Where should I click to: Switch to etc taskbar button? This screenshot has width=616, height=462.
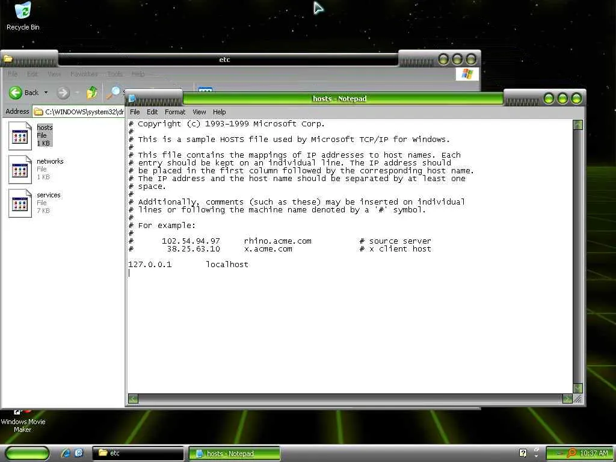[x=138, y=453]
